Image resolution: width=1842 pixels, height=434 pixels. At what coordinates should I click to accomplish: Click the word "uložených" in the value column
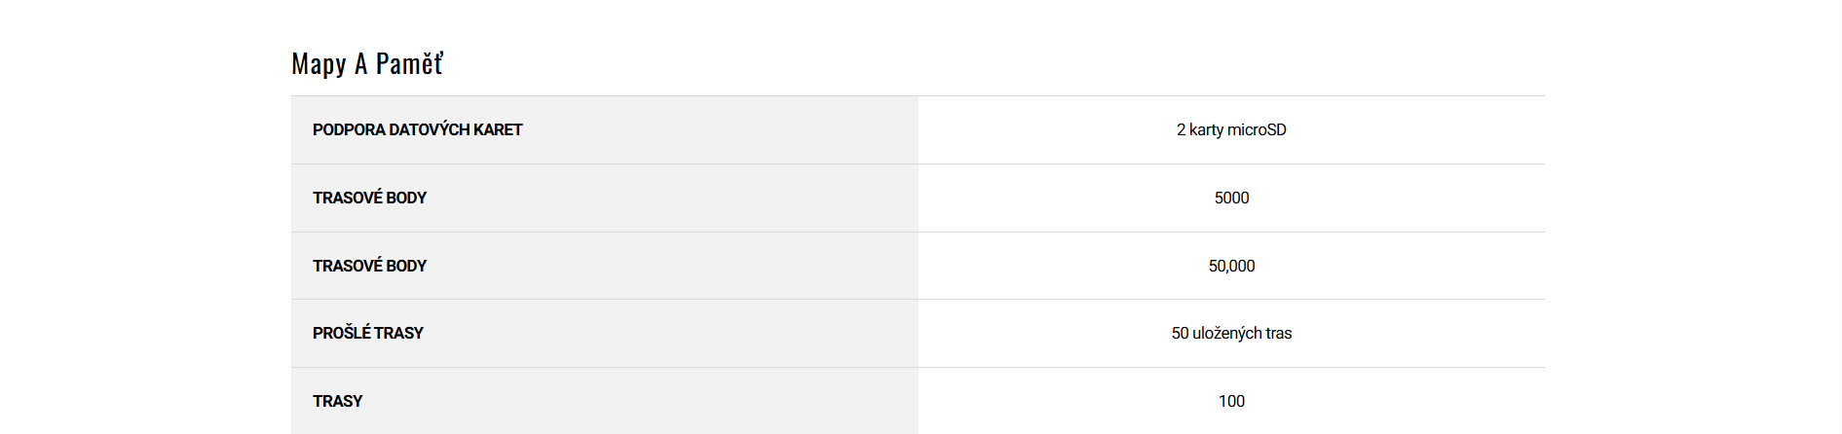pos(1227,333)
